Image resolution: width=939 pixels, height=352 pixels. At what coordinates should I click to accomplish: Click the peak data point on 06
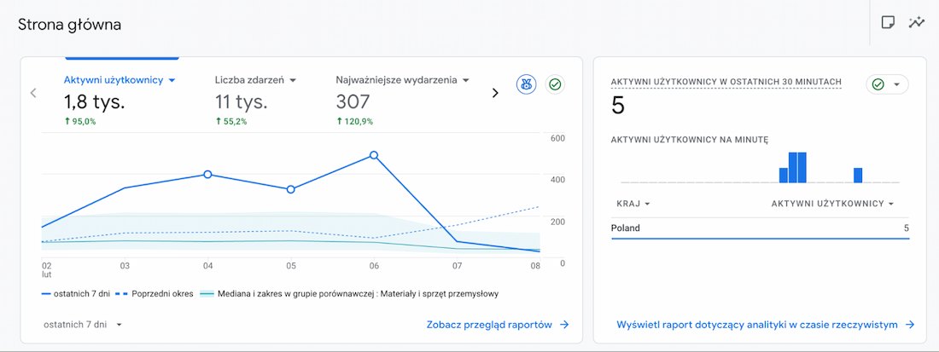pos(374,155)
